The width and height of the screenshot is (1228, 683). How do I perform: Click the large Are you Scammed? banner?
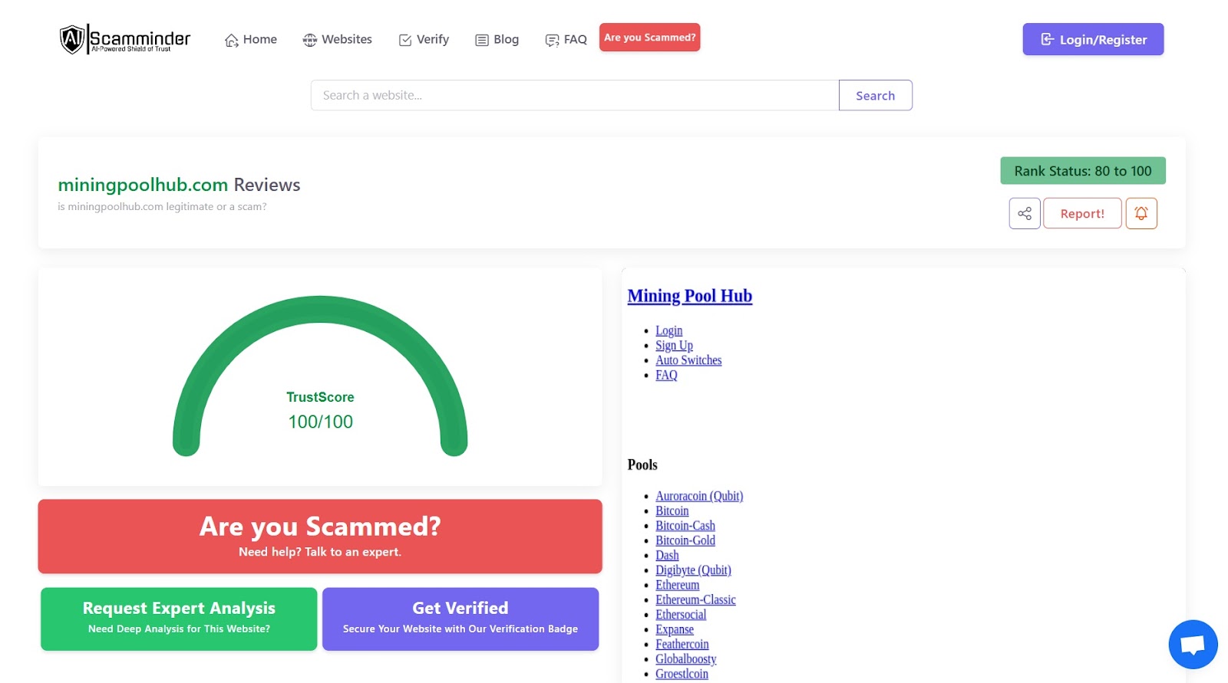tap(320, 537)
